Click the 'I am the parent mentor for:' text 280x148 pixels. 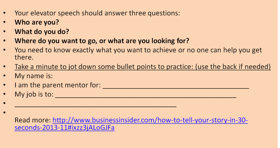(x=58, y=85)
